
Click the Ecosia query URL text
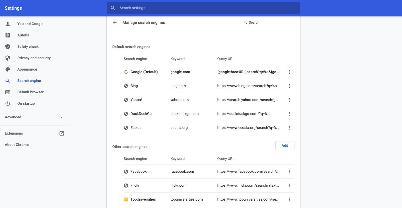tap(248, 128)
